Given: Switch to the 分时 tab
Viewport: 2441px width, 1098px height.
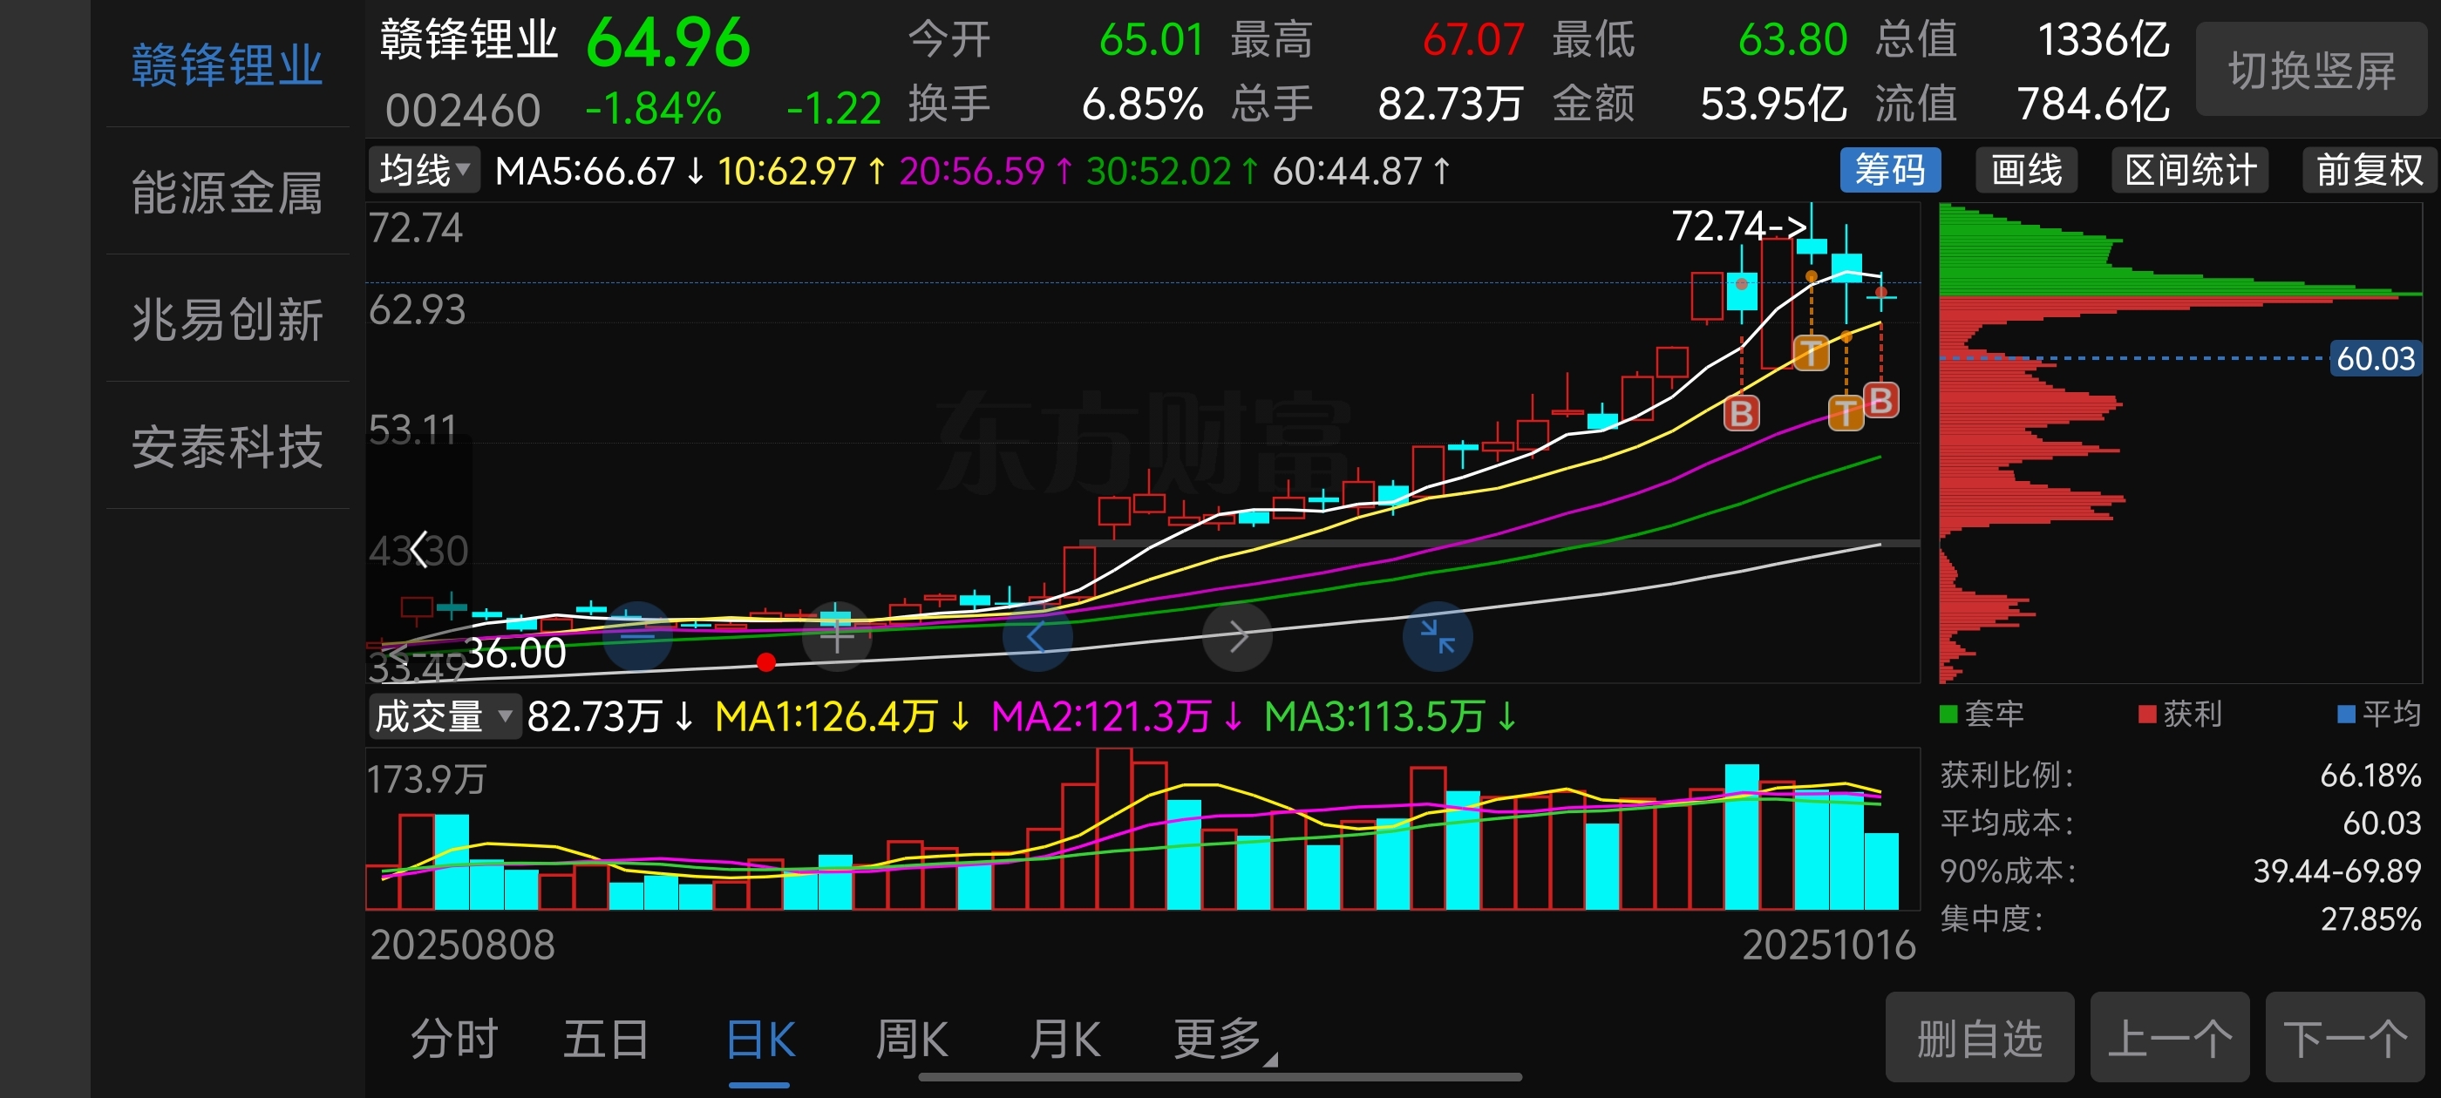Looking at the screenshot, I should pos(453,1040).
